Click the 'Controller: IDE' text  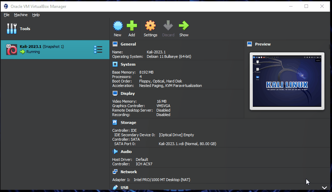tap(125, 130)
